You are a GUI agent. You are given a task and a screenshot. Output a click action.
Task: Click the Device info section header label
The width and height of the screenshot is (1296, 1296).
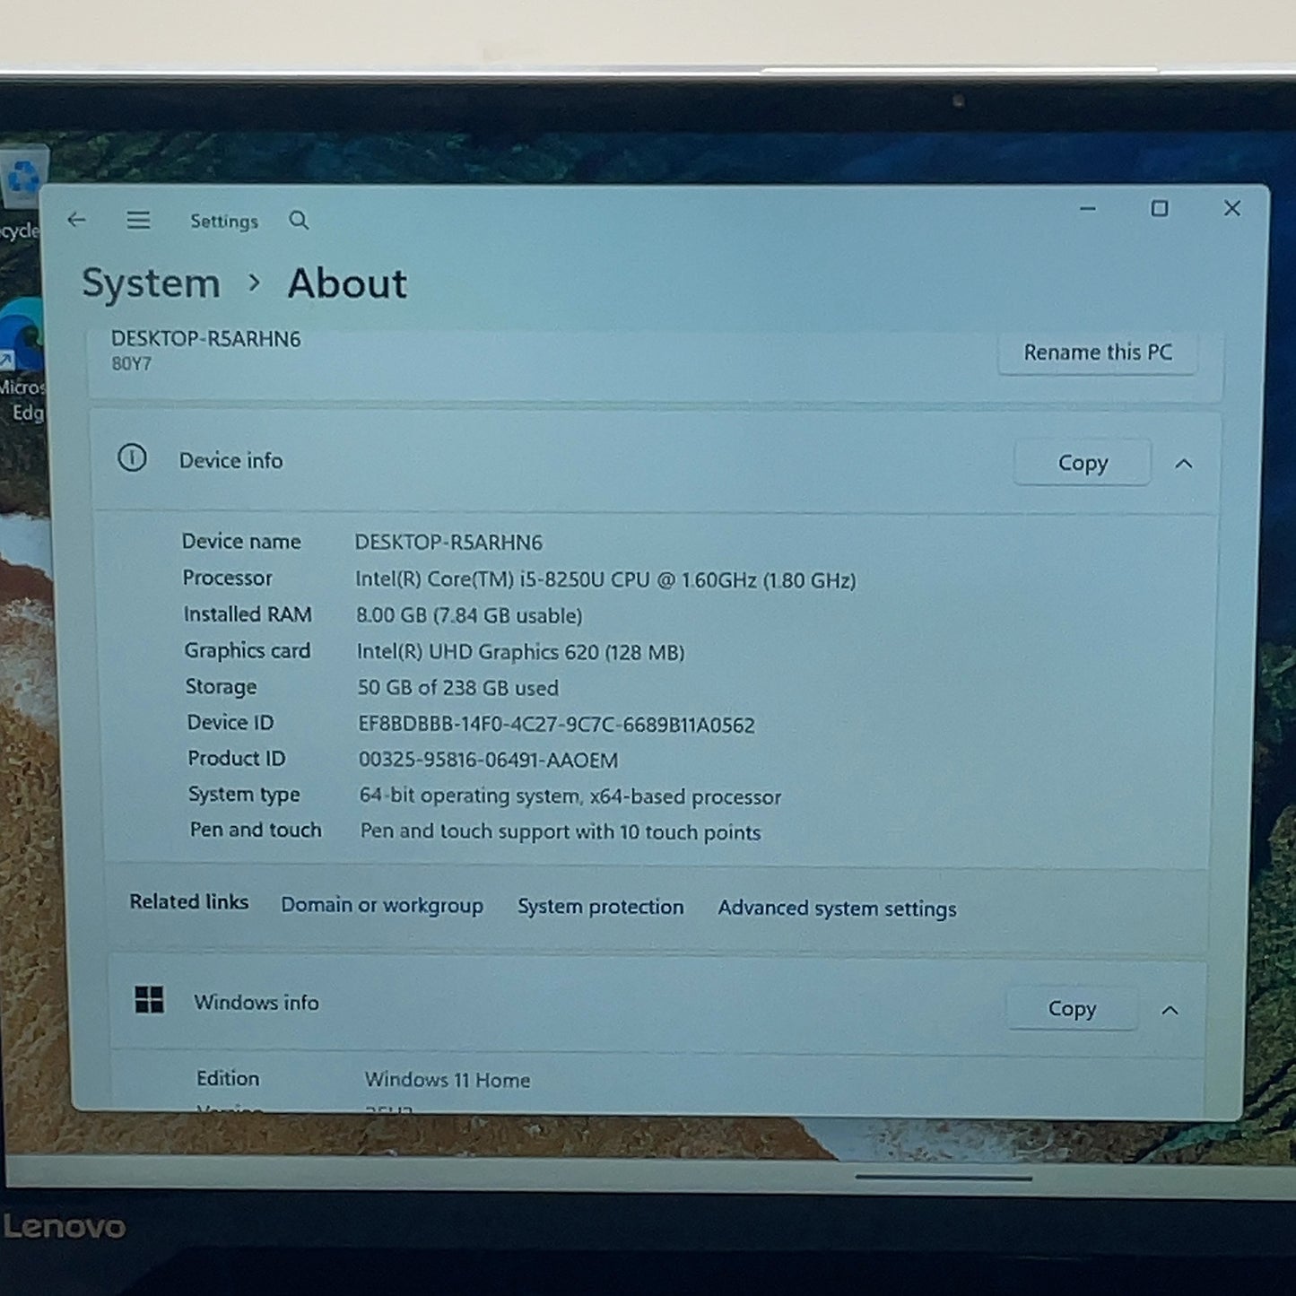pos(230,460)
